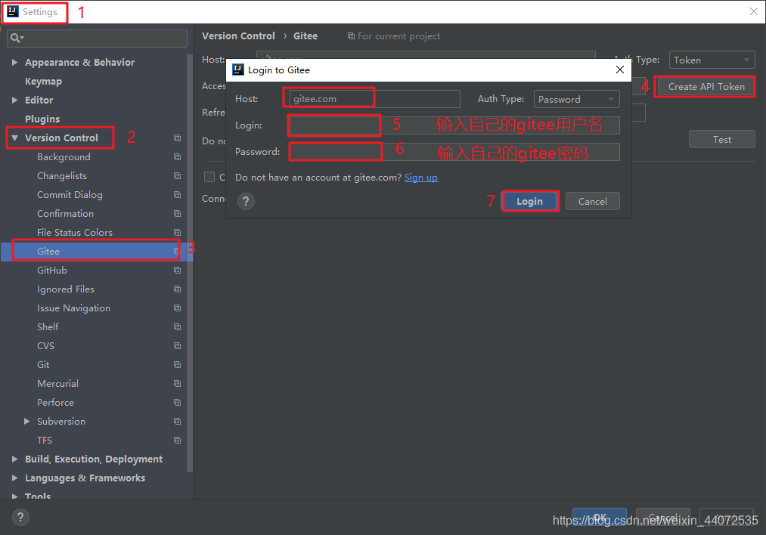This screenshot has width=766, height=535.
Task: Click project-level icon beside Mercurial
Action: point(178,384)
